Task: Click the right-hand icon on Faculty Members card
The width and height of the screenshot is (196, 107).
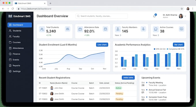Action: coord(143,29)
